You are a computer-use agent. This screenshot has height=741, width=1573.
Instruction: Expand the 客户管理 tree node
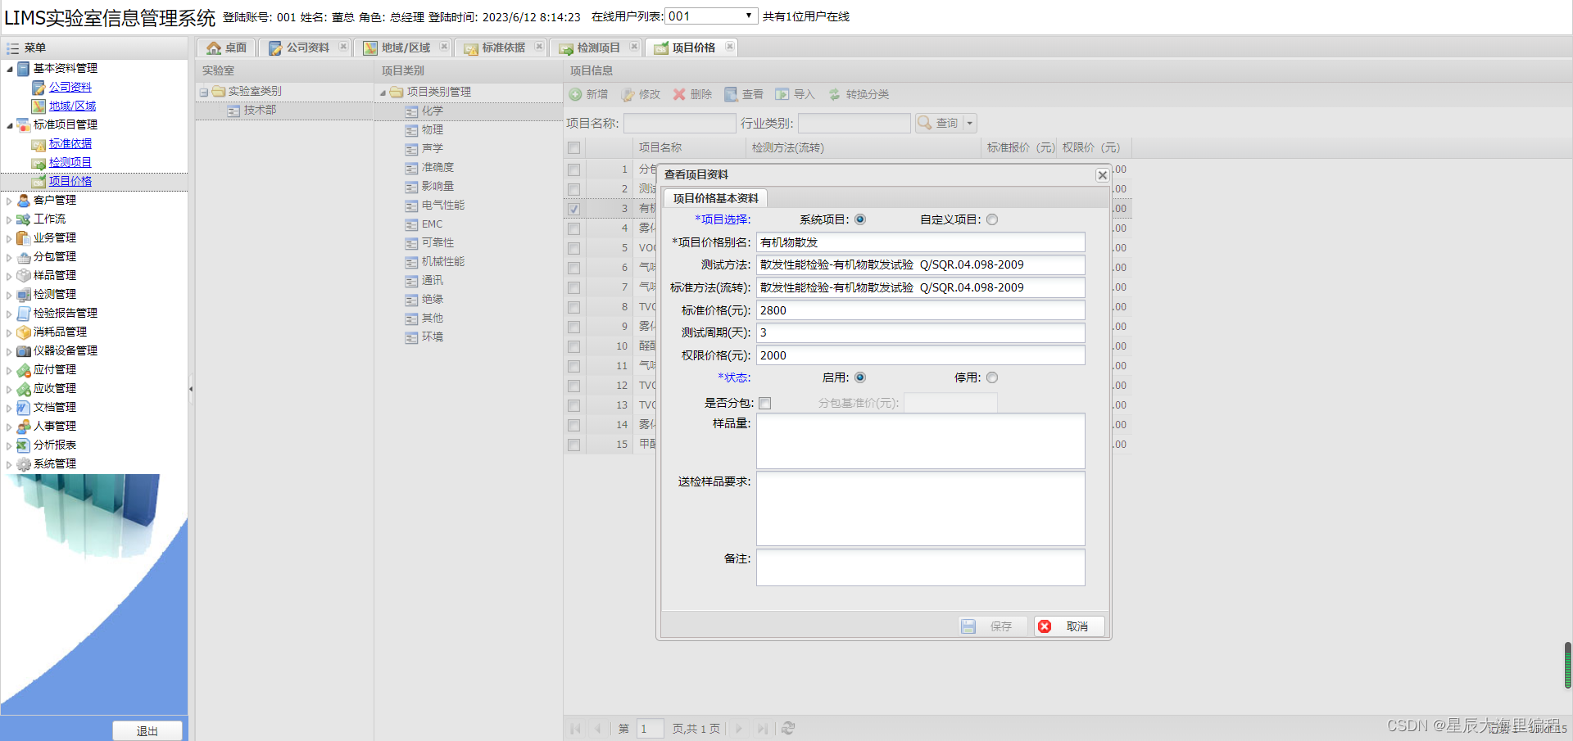[x=10, y=201]
